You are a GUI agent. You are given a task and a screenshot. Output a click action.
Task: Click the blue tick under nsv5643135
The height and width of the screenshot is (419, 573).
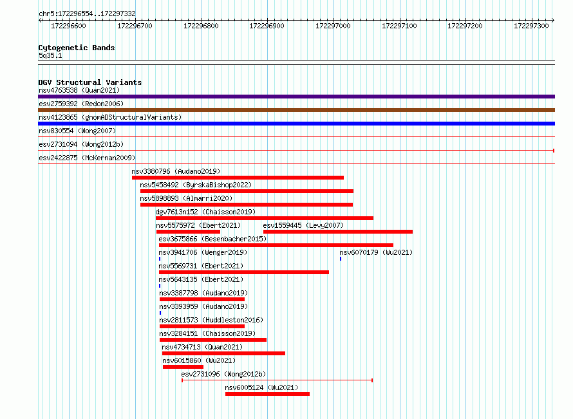(160, 286)
